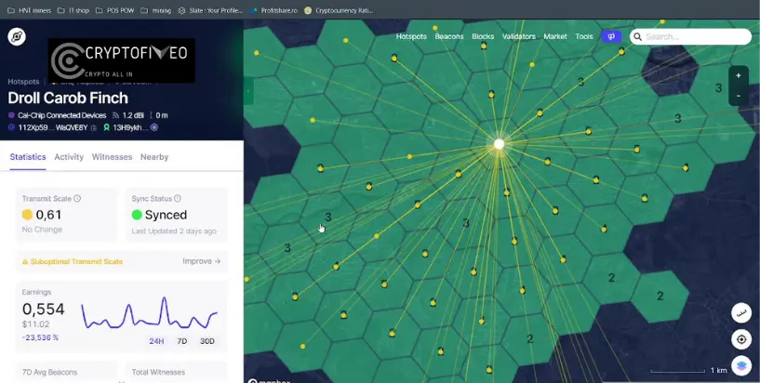The image size is (760, 383).
Task: Click Improve link for transmit scale
Action: [202, 261]
